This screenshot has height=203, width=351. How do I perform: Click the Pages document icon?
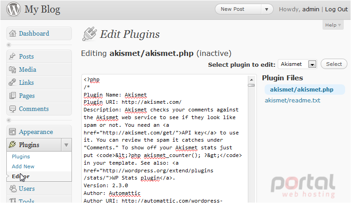pos(12,96)
